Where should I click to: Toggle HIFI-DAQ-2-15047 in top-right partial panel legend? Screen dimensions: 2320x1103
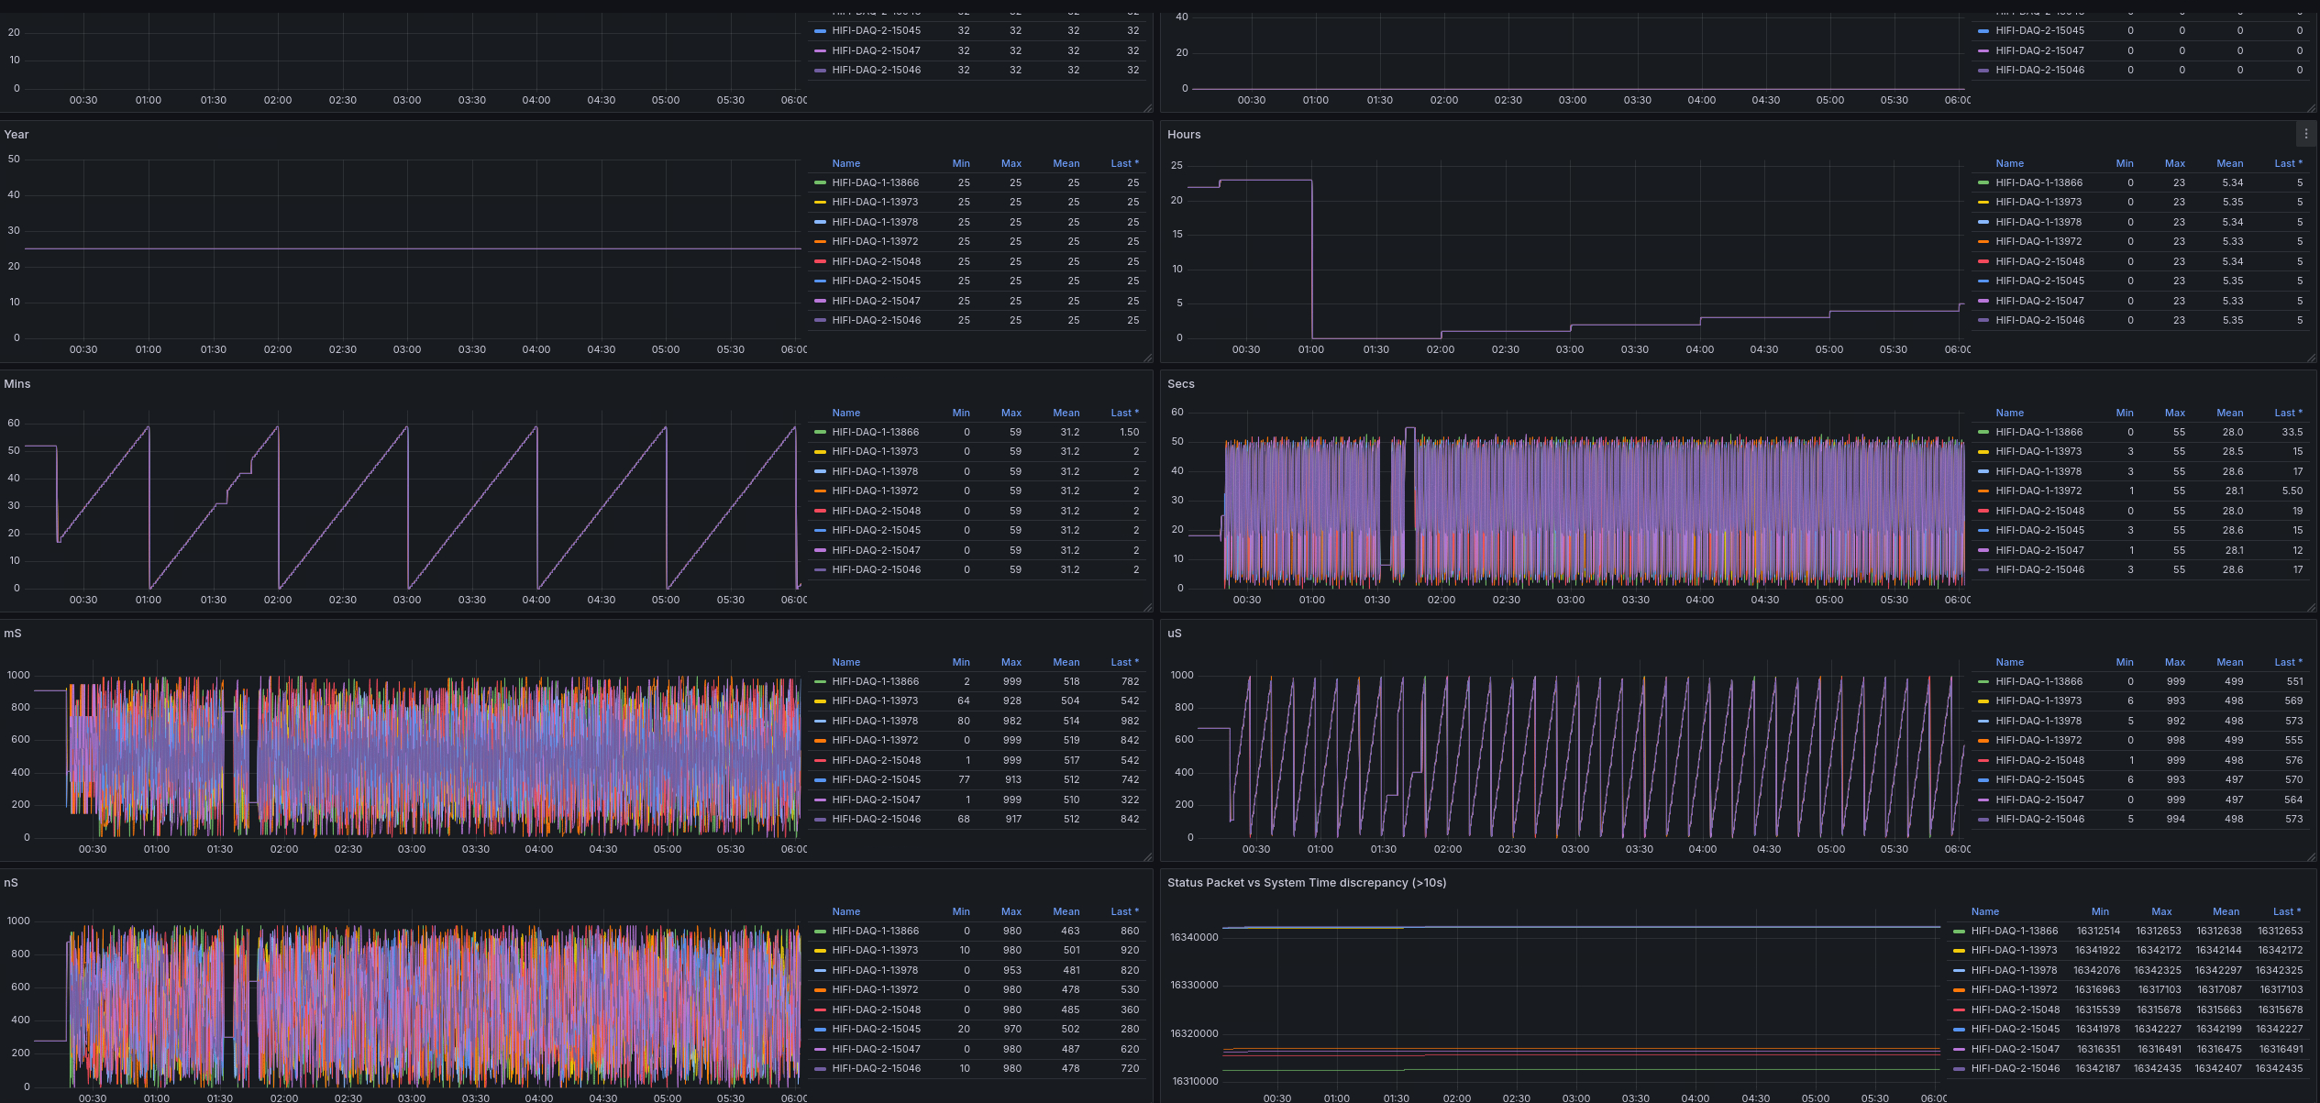[2039, 50]
